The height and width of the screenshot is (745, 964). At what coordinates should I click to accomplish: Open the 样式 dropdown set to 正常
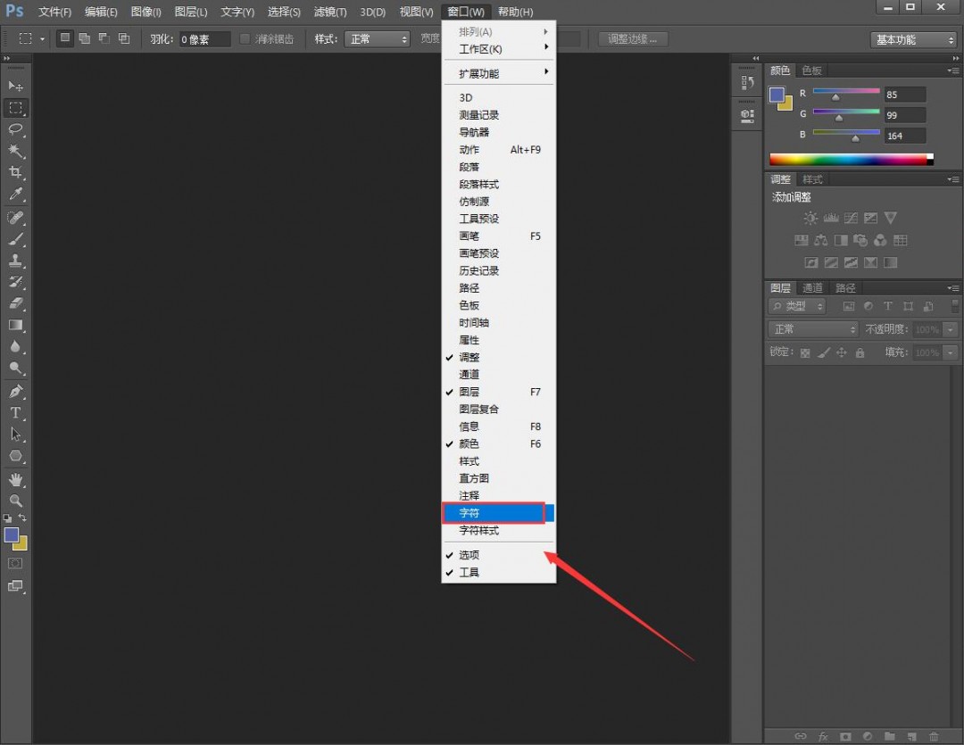pos(377,39)
